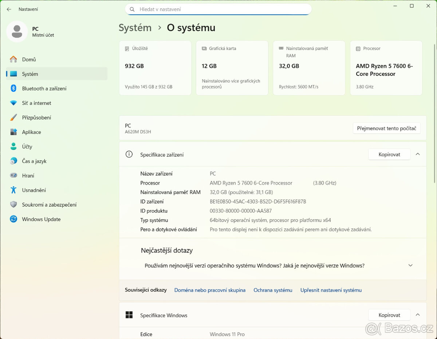Copy device specifications with Kopírovat
Image resolution: width=437 pixels, height=339 pixels.
click(389, 154)
